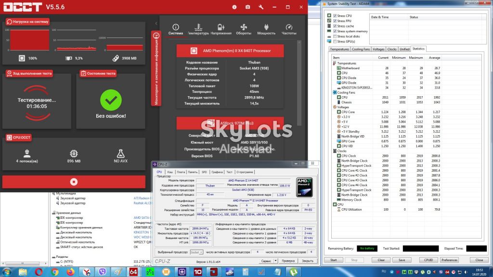Click the CPU usage 100% icon
493x277 pixels.
point(22,58)
